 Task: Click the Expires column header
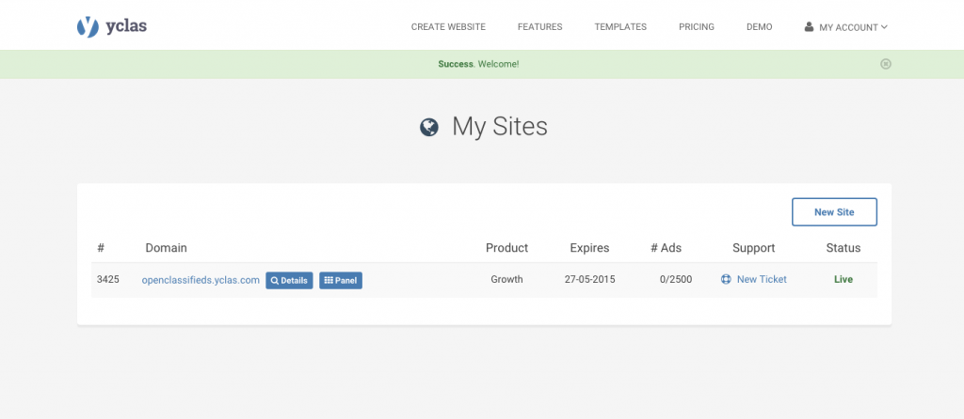click(589, 248)
